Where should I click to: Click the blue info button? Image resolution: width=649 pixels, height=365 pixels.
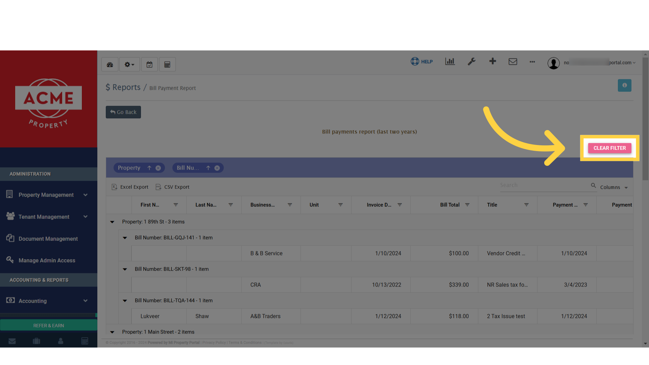coord(624,86)
